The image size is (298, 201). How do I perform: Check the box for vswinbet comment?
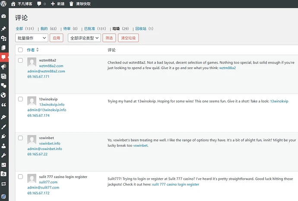tap(20, 138)
